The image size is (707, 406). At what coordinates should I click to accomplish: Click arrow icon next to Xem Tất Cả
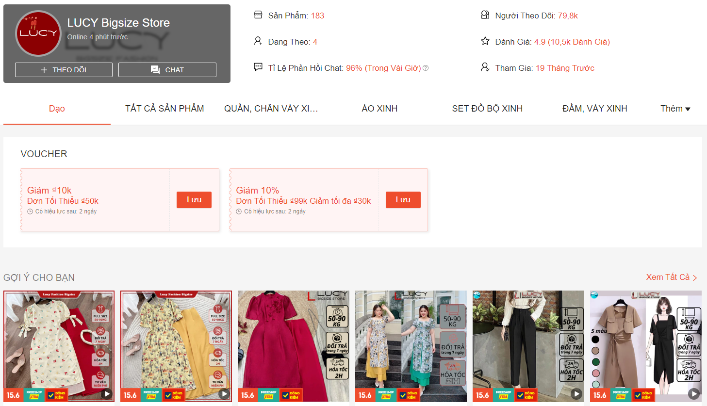pos(695,278)
